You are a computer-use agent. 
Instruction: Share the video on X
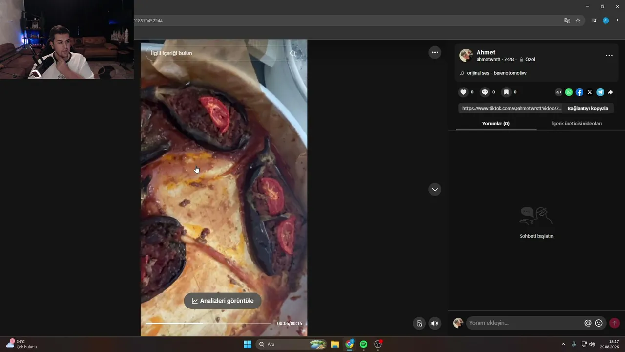click(590, 92)
